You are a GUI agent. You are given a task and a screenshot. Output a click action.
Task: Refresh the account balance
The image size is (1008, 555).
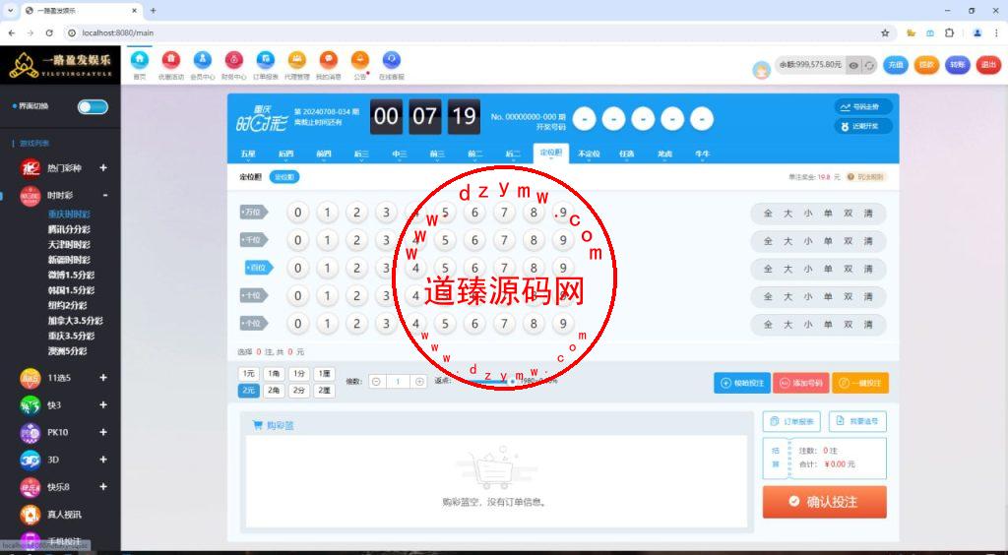pyautogui.click(x=870, y=66)
